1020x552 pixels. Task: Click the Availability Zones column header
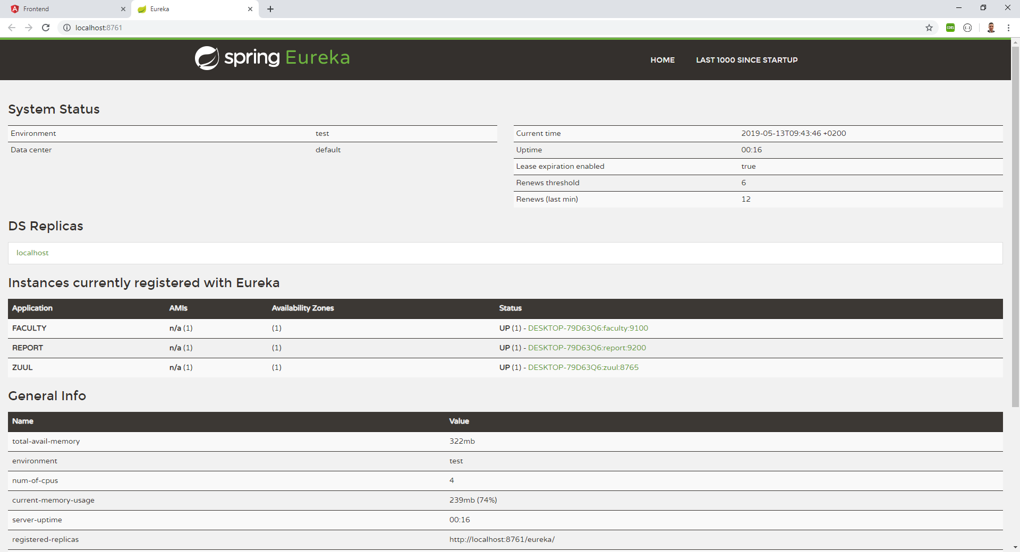(302, 308)
